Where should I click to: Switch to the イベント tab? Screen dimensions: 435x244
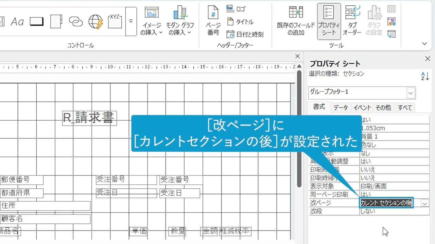[362, 107]
